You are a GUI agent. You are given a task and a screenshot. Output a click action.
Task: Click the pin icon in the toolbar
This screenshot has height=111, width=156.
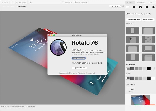pyautogui.click(x=12, y=2)
